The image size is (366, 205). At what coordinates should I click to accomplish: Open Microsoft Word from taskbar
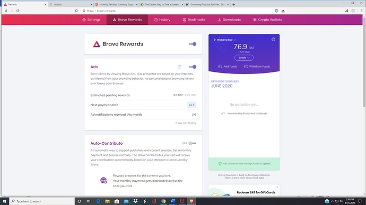click(173, 201)
